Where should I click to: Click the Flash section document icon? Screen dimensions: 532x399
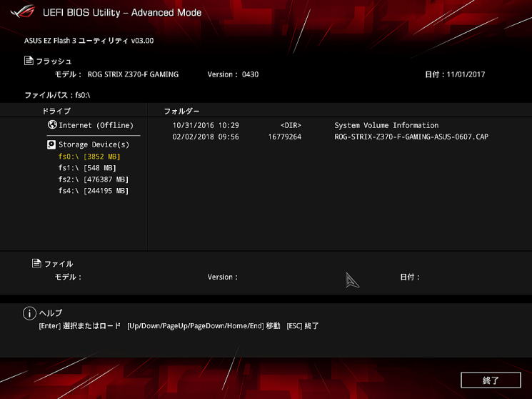(29, 61)
